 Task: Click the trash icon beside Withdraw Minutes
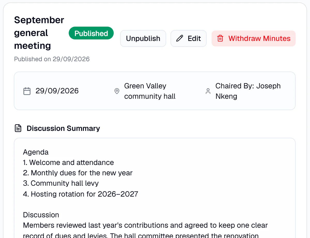[x=220, y=38]
